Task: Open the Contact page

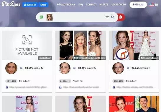Action: (91, 5)
